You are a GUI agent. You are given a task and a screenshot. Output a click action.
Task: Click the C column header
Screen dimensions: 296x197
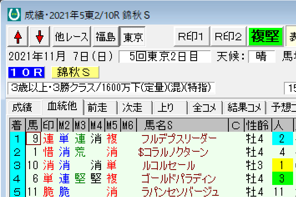pyautogui.click(x=236, y=125)
